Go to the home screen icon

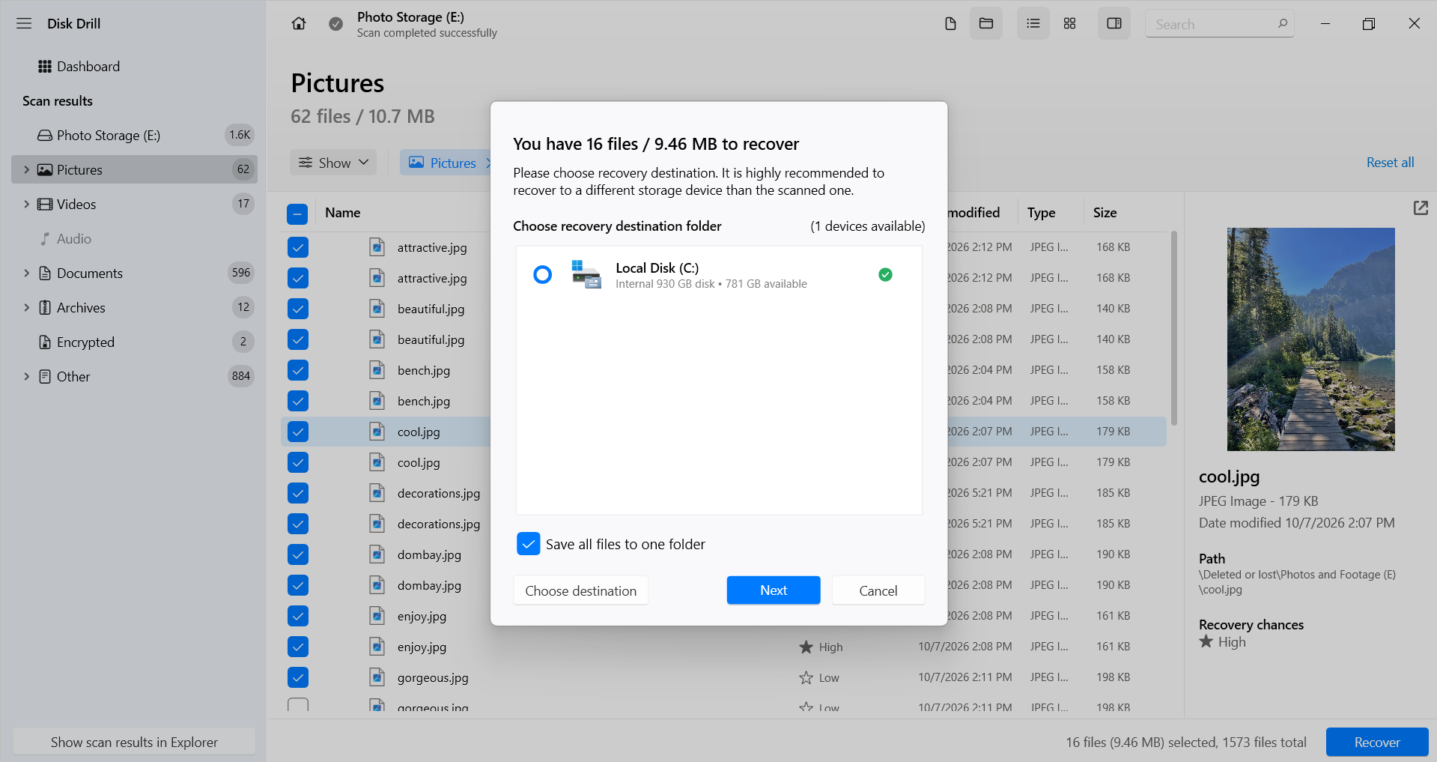299,23
